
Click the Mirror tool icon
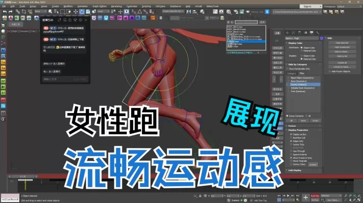point(189,12)
